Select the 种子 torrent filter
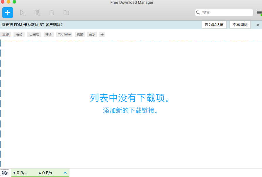The width and height of the screenshot is (262, 177). 48,34
